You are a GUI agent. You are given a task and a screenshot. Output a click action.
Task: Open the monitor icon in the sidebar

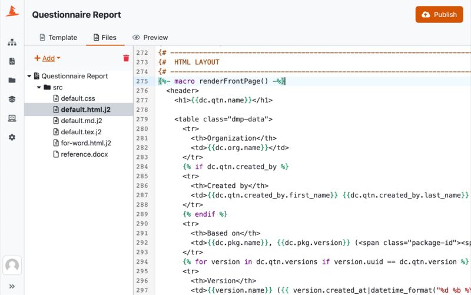12,118
